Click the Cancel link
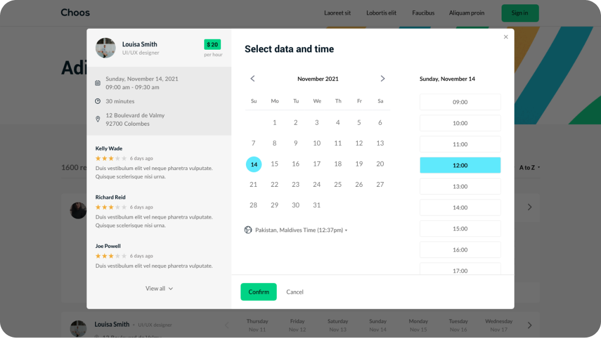This screenshot has height=338, width=601. tap(295, 292)
